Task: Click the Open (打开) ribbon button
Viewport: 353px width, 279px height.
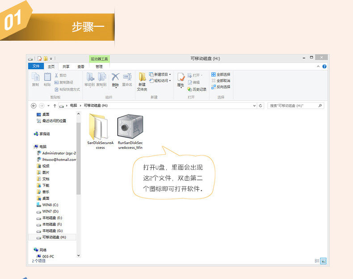Action: (x=195, y=75)
